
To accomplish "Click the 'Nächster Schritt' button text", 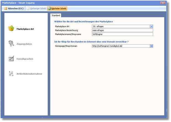I will [x=59, y=9].
